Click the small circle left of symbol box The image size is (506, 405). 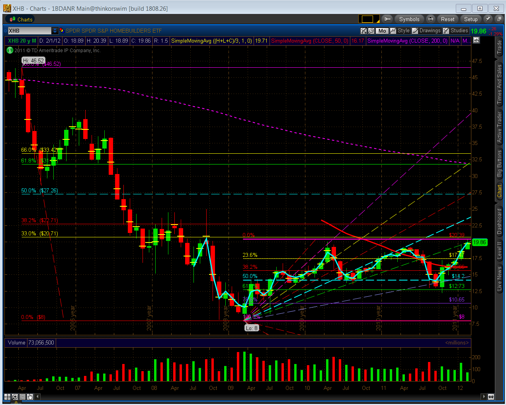(x=6, y=31)
